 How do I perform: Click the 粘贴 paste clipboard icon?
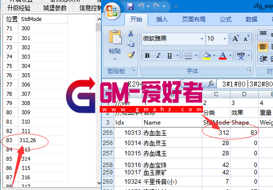[x=115, y=37]
